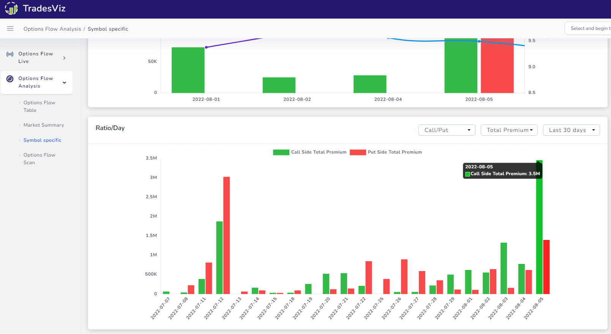
Task: Click the red put bar for 2022-07-26
Action: click(404, 277)
